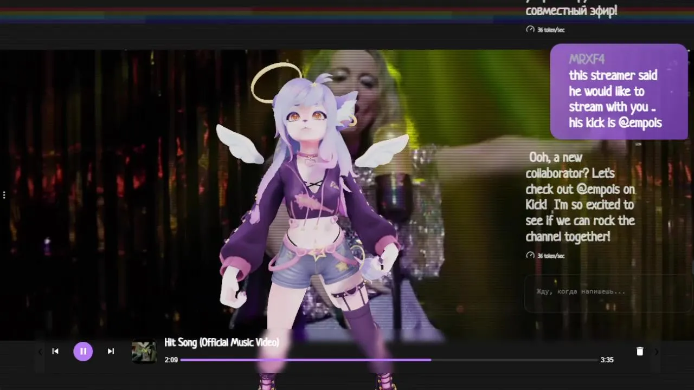Click the 'Hit Song (Official Music Video)' title
Screen dimensions: 694x390
tap(222, 343)
